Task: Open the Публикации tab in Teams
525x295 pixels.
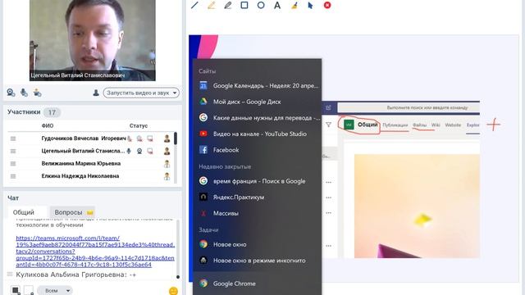Action: 395,125
